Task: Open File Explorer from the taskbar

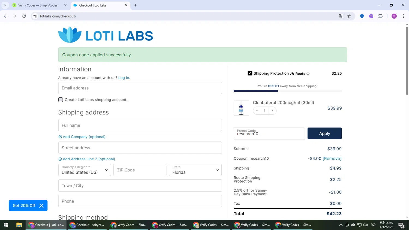Action: [19, 225]
